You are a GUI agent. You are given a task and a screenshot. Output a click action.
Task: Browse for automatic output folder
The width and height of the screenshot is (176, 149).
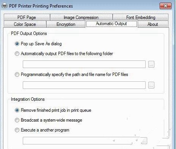click(x=151, y=64)
